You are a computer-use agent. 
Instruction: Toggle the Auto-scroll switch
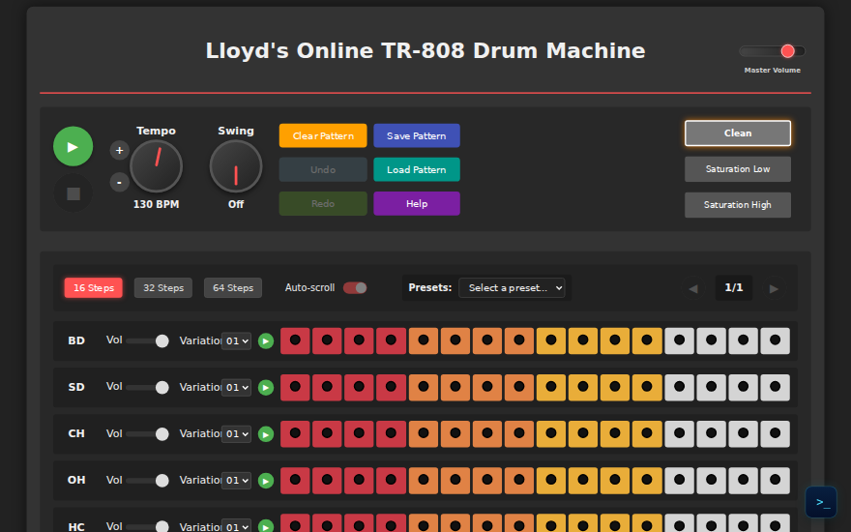[x=355, y=287]
